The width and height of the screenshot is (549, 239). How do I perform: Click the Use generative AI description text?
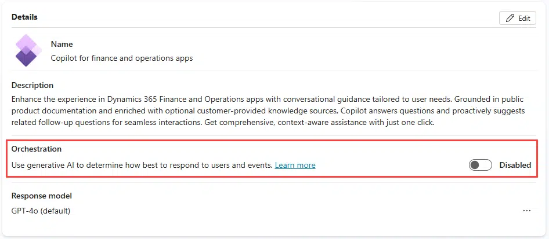click(x=142, y=165)
